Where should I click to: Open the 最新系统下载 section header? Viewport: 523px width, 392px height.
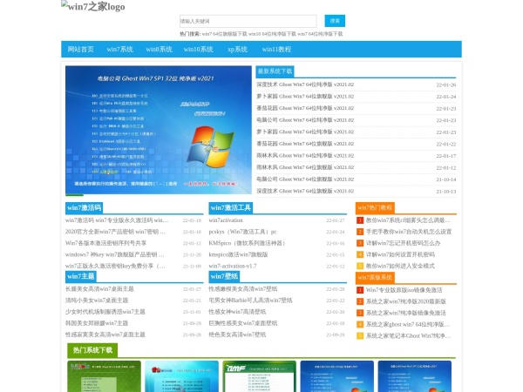pyautogui.click(x=275, y=71)
